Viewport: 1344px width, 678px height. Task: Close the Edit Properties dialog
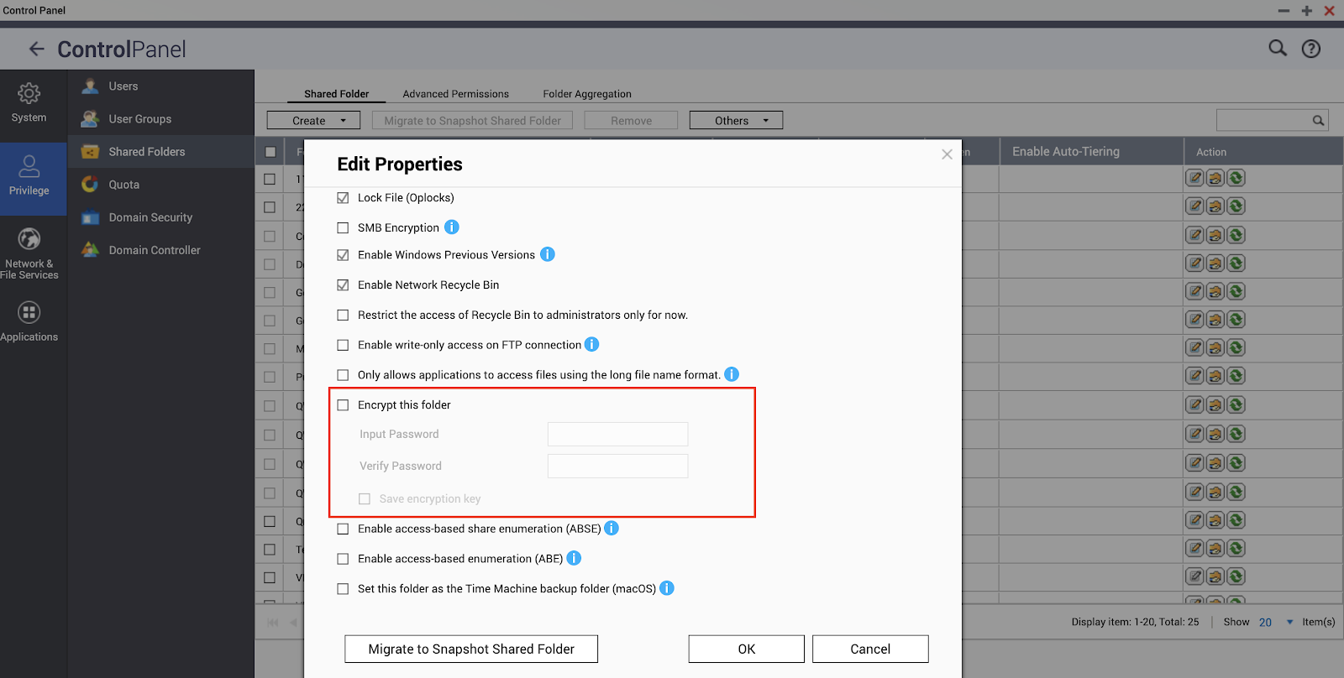tap(947, 154)
